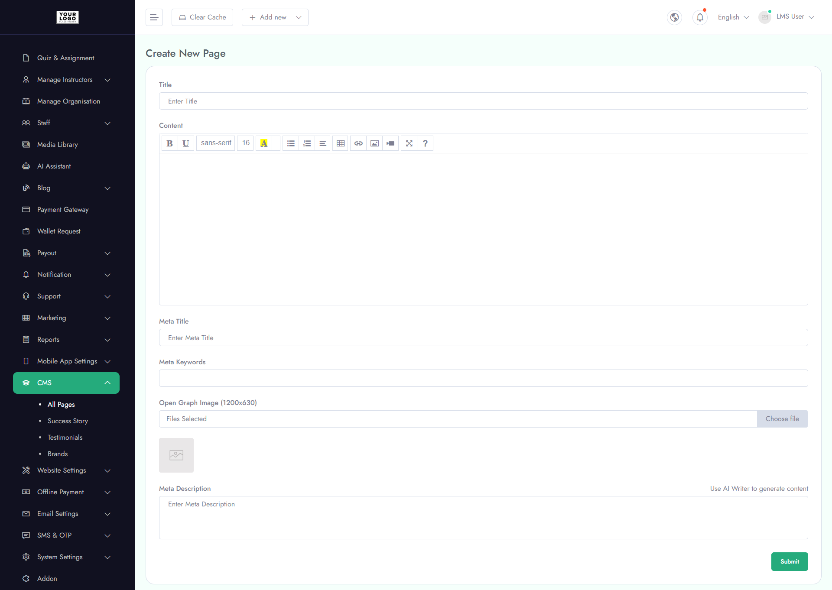Insert an ordered numbered list
832x590 pixels.
pyautogui.click(x=307, y=143)
